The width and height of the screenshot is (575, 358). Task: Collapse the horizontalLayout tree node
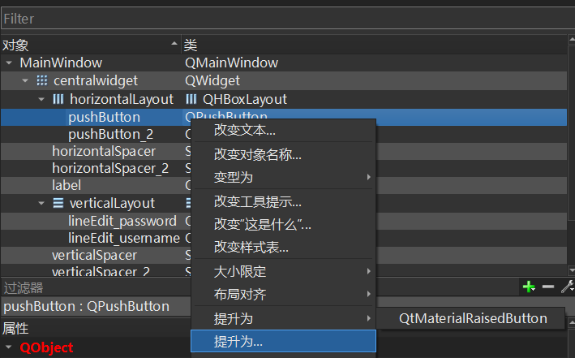click(x=41, y=99)
